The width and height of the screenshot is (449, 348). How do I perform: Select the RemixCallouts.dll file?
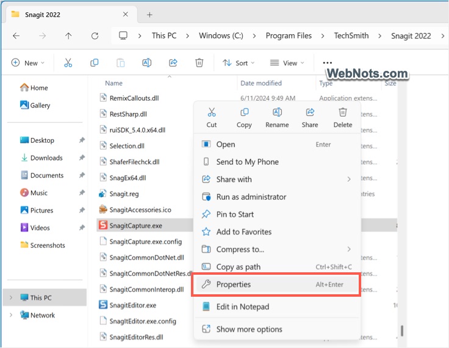(129, 98)
